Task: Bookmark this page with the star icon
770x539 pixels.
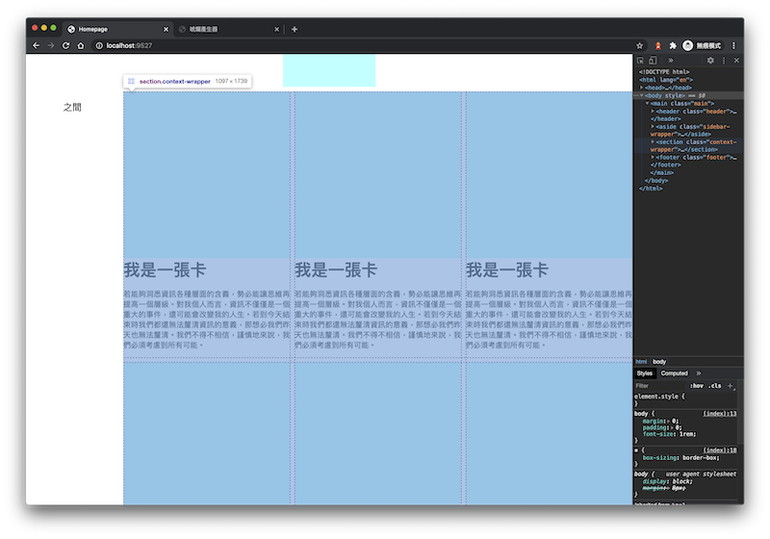Action: tap(639, 45)
